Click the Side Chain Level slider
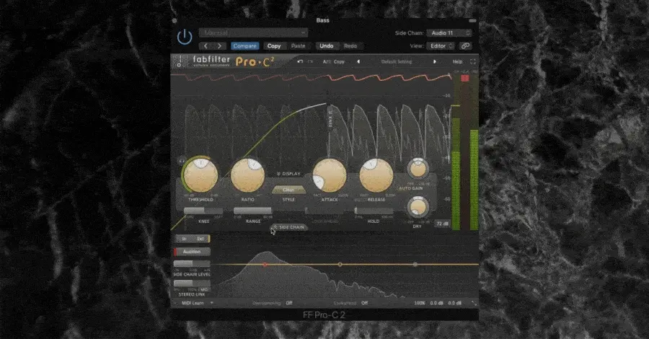 (x=192, y=264)
